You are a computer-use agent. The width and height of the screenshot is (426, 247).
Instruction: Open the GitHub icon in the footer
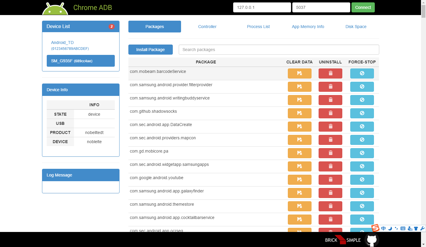tap(372, 240)
